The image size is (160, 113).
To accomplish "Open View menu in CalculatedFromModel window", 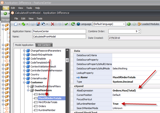I will (x=31, y=18).
